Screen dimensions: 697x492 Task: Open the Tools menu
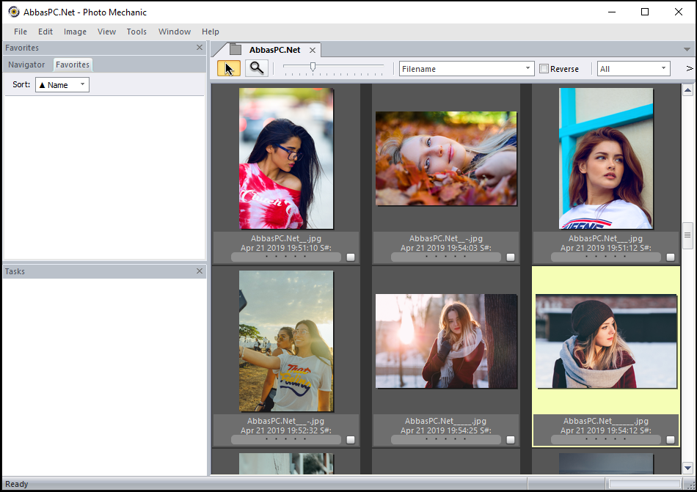click(x=136, y=32)
